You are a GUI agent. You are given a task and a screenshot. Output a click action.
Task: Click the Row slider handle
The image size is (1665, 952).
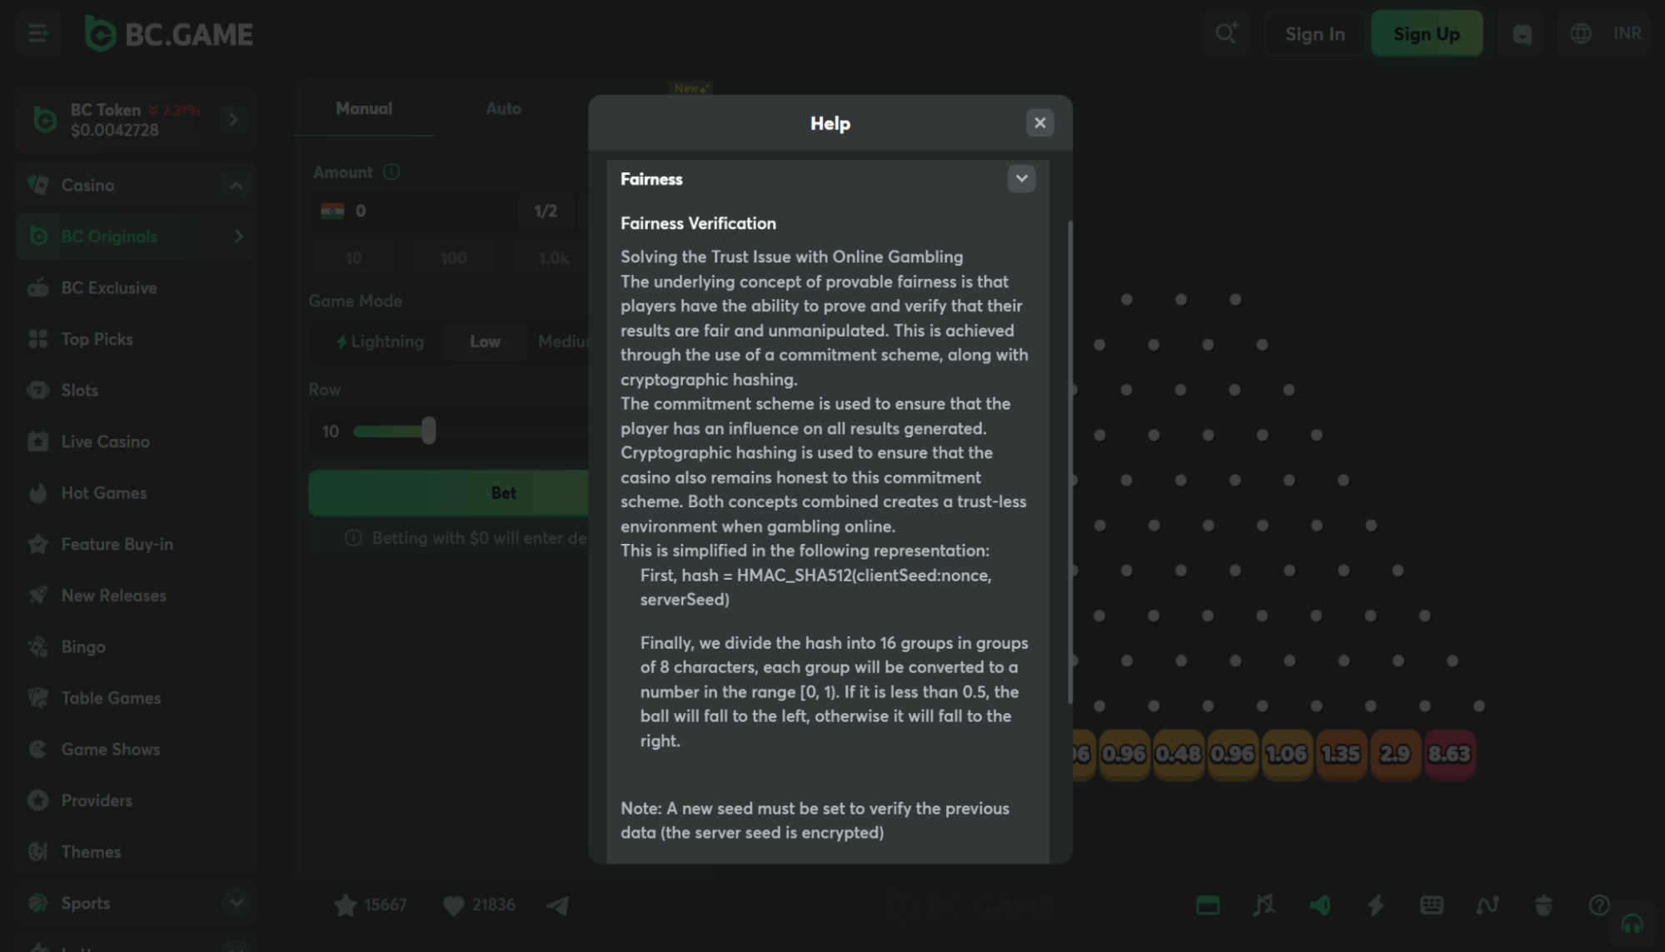point(428,431)
